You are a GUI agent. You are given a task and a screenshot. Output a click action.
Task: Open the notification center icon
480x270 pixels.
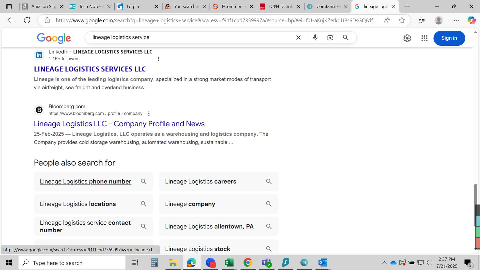coord(468,263)
